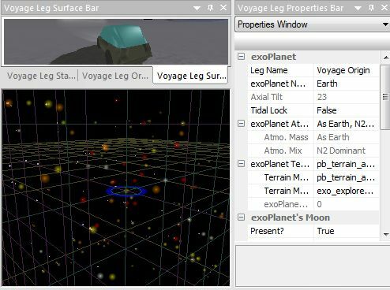This screenshot has width=390, height=290.
Task: Collapse the exoPlanet's Moon category
Action: click(x=241, y=217)
